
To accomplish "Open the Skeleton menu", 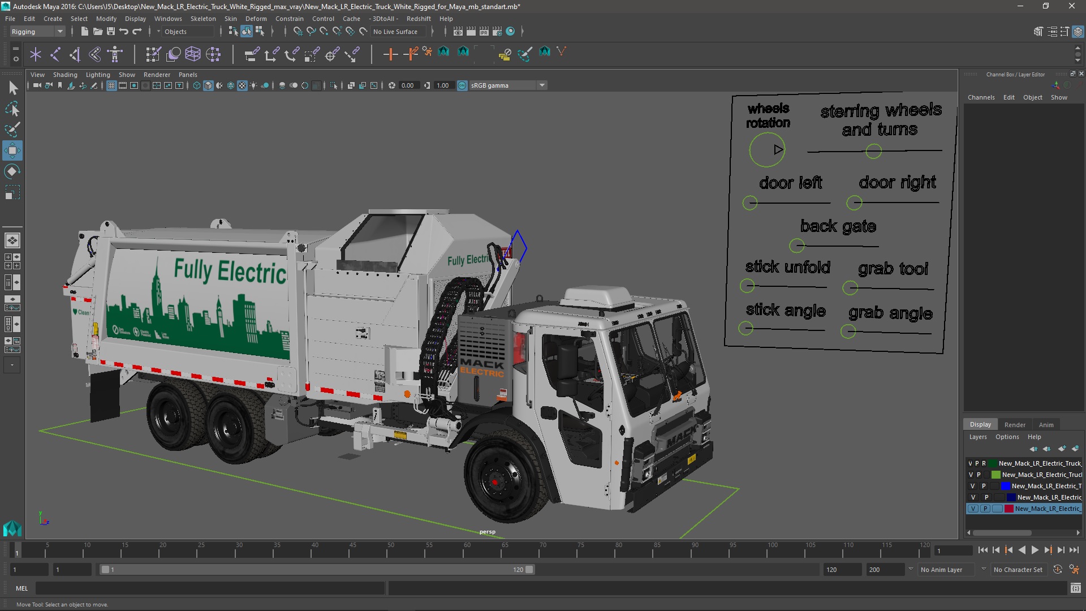I will [x=203, y=19].
